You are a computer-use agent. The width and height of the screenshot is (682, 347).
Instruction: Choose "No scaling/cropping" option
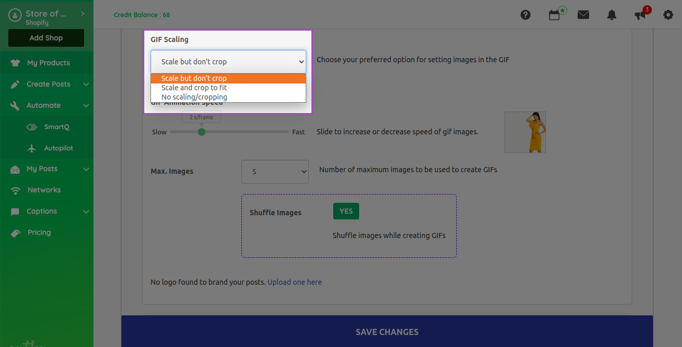point(194,97)
